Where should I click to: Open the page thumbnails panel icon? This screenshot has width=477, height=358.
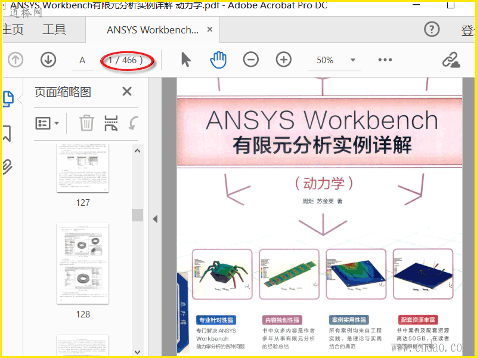pyautogui.click(x=8, y=98)
